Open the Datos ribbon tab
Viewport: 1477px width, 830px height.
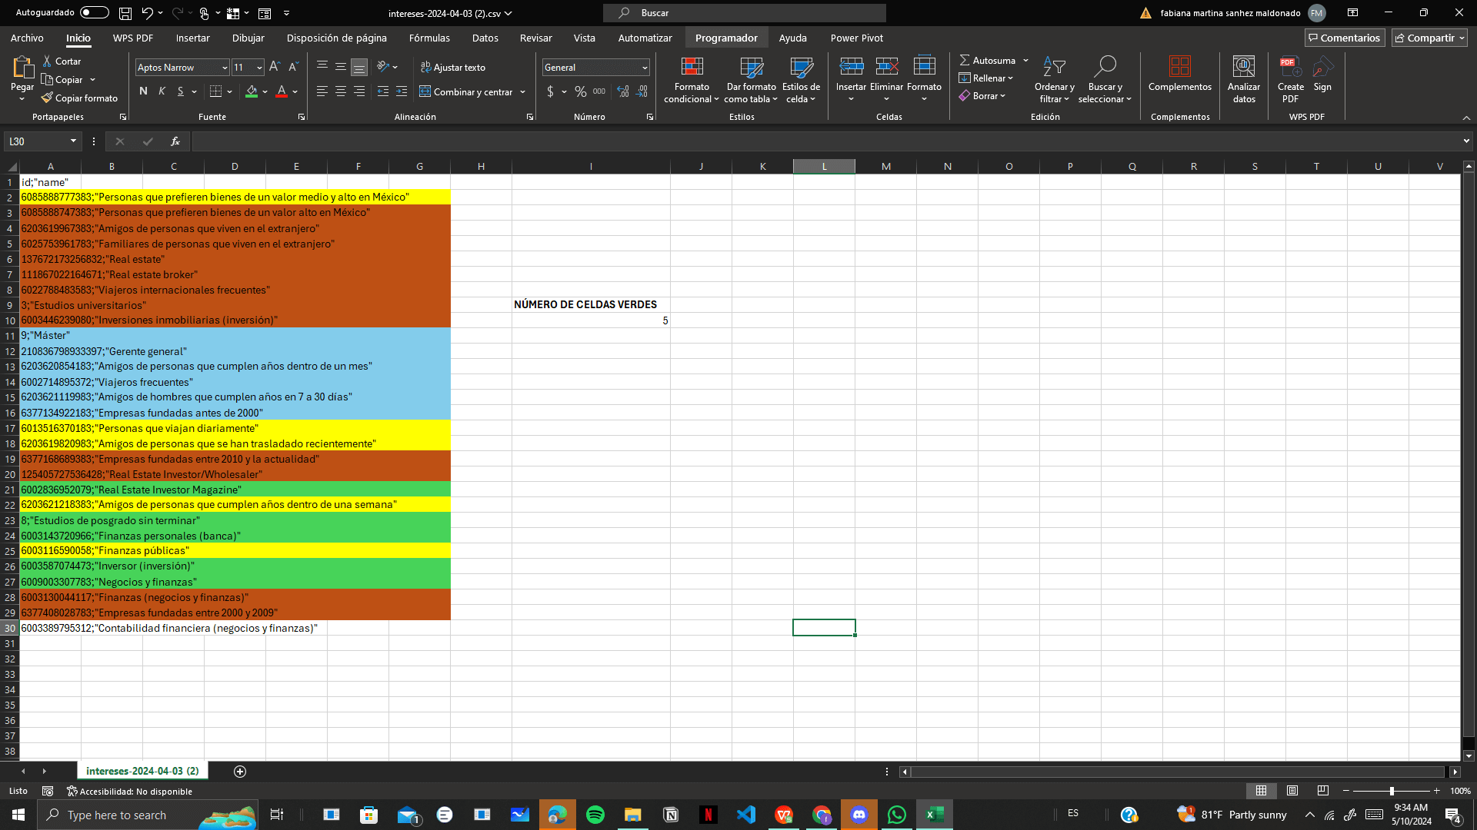click(485, 38)
